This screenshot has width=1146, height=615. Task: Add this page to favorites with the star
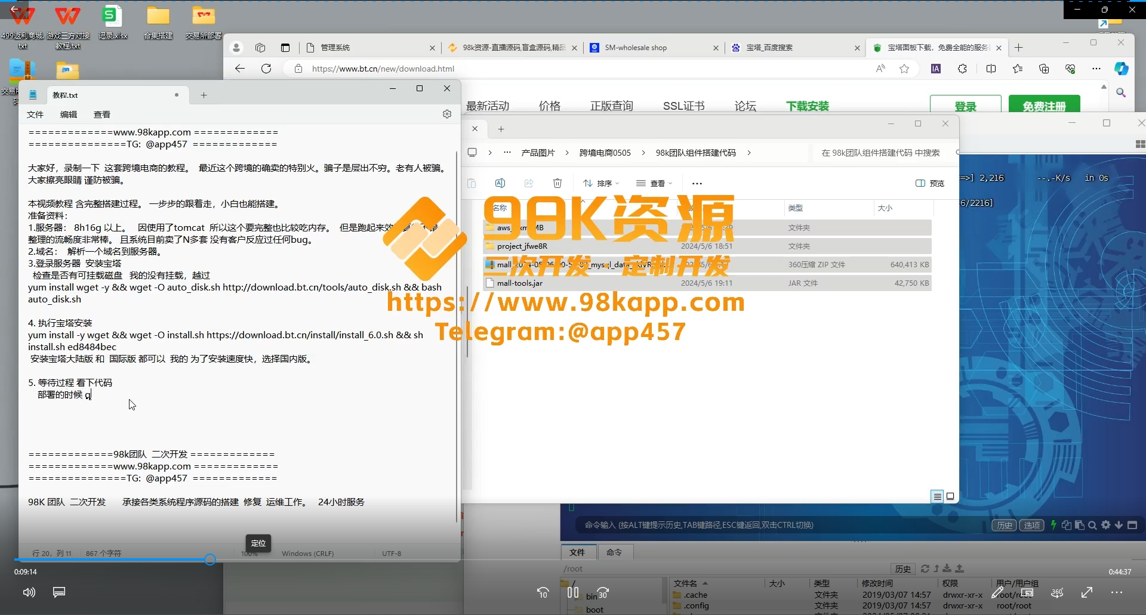pyautogui.click(x=904, y=69)
